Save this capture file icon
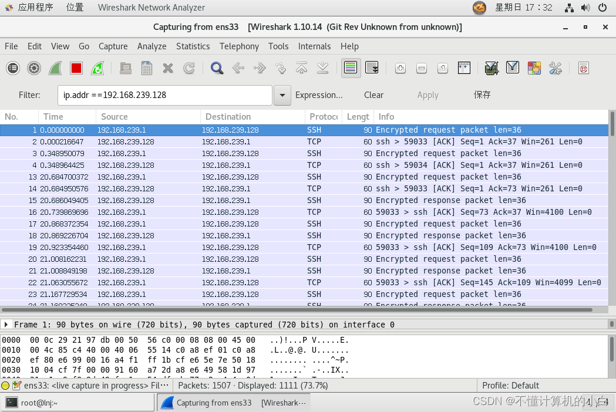The image size is (616, 412). pos(147,68)
